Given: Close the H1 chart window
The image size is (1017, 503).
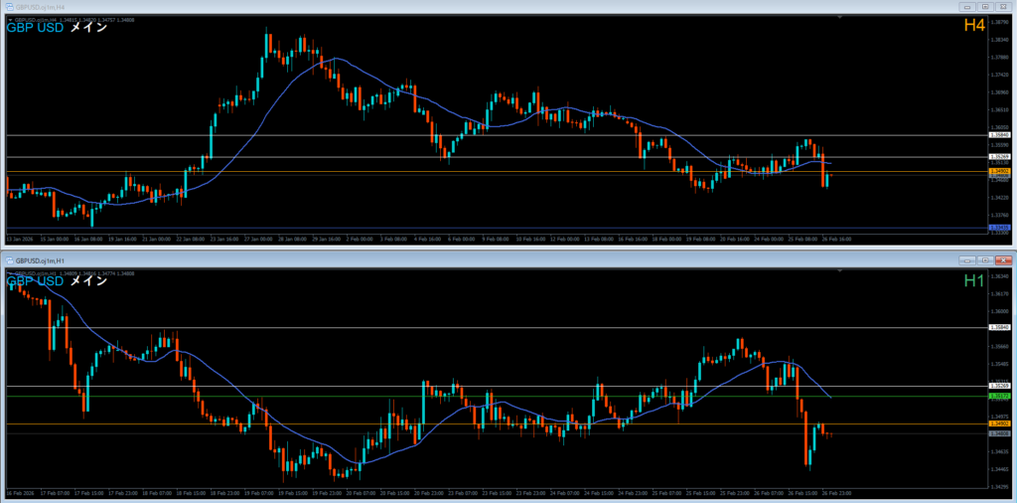Looking at the screenshot, I should click(1001, 259).
